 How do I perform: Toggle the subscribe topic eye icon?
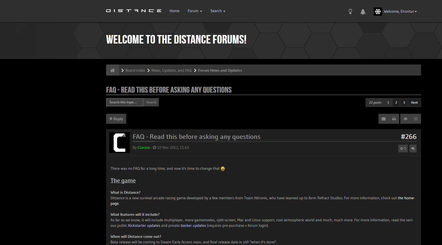(x=406, y=119)
